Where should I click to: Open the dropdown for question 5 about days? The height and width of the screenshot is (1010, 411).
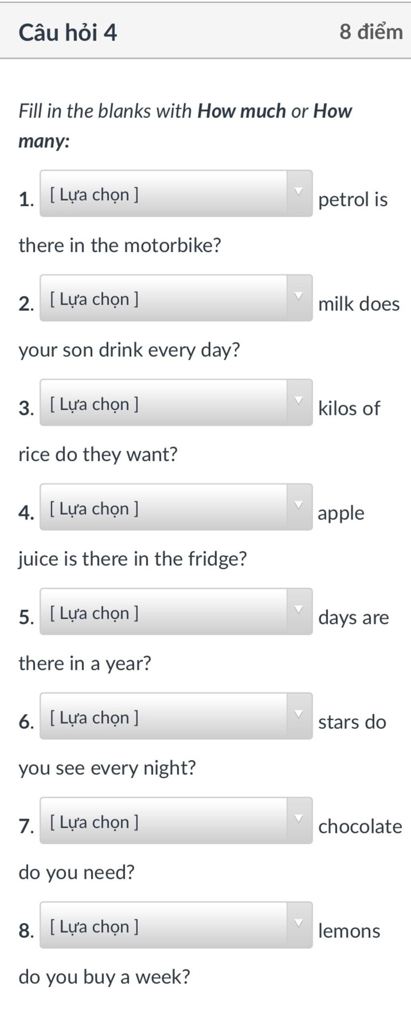coord(176,612)
